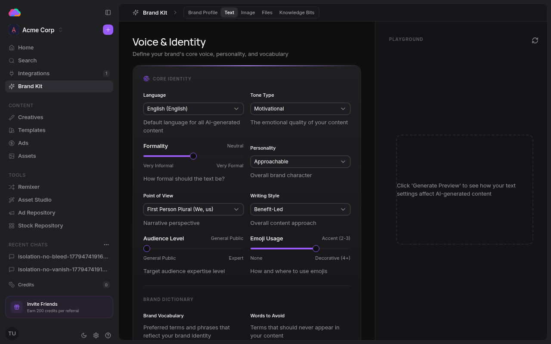Open the isolation-no-bleed recent chat
This screenshot has width=551, height=344.
59,257
